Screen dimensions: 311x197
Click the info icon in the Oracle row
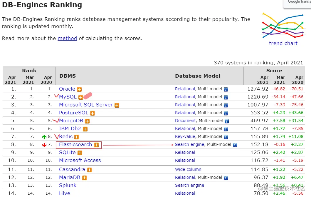click(226, 89)
